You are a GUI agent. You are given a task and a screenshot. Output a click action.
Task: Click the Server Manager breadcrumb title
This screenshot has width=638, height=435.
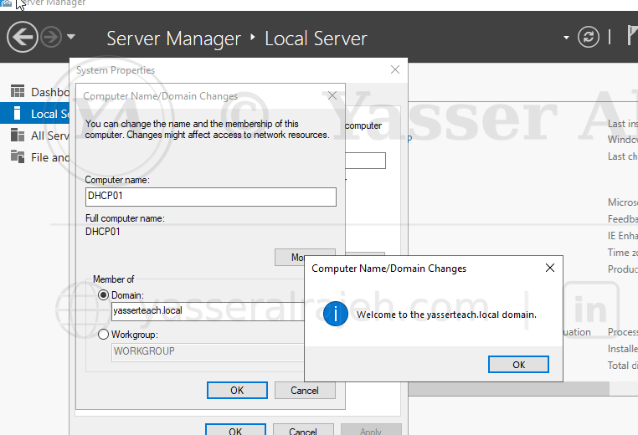pyautogui.click(x=174, y=38)
